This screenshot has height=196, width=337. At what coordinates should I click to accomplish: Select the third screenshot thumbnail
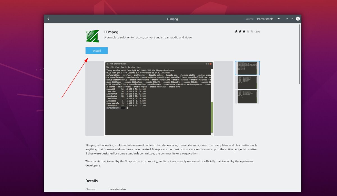point(247,97)
